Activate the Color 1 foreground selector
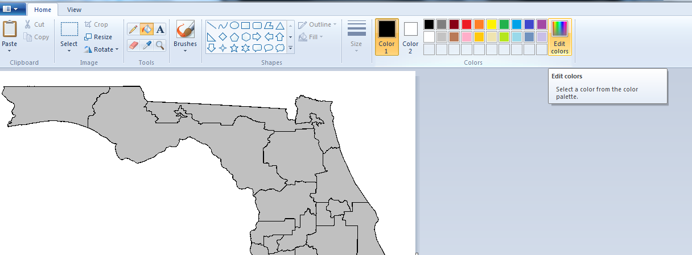 [386, 37]
